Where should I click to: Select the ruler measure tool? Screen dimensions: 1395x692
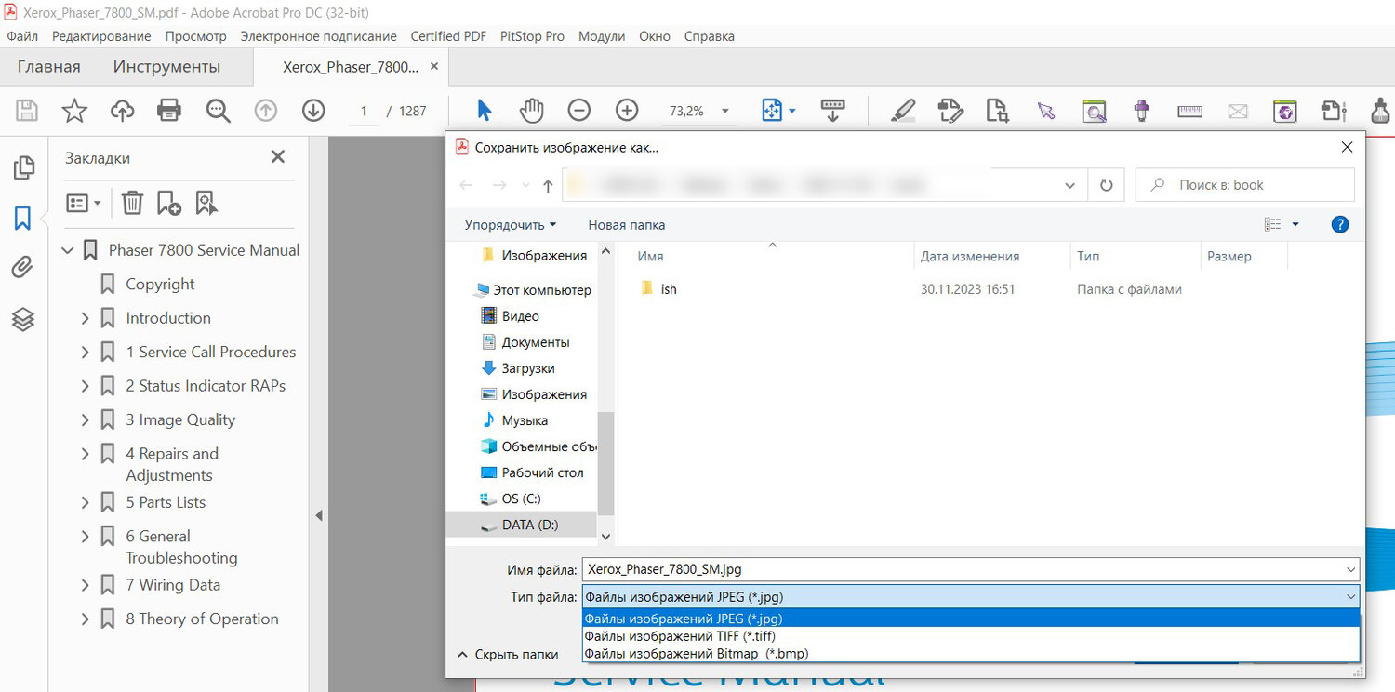[1190, 111]
